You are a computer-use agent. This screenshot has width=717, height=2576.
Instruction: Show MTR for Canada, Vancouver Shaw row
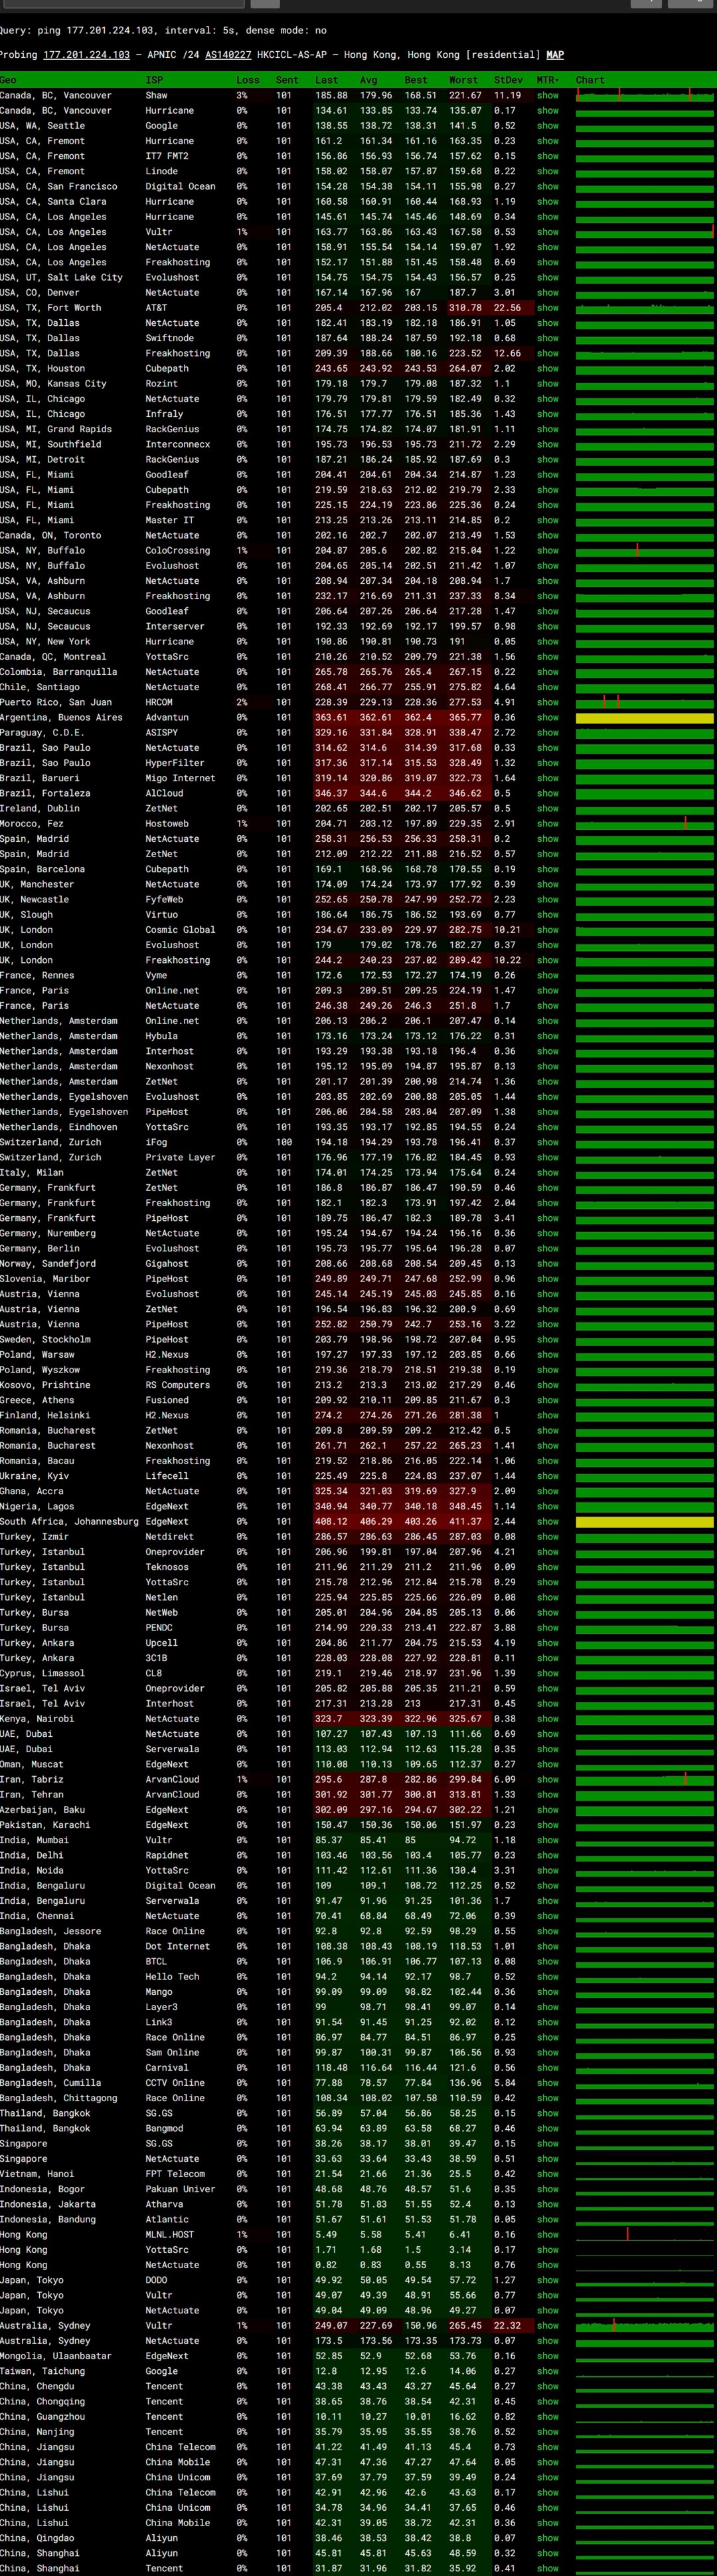pyautogui.click(x=547, y=96)
